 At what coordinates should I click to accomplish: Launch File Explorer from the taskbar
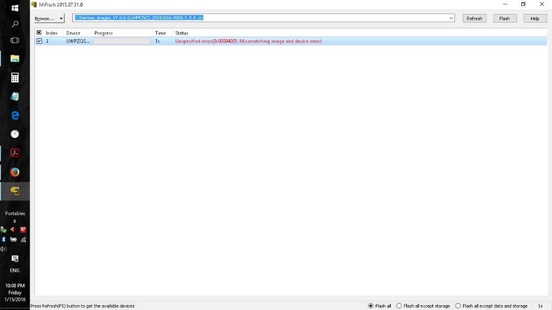click(15, 58)
